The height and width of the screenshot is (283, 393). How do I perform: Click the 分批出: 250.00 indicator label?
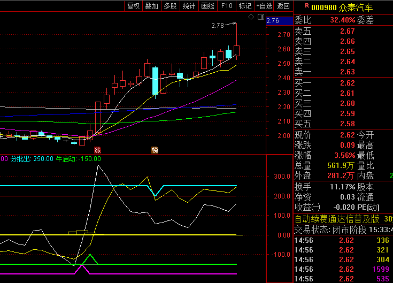[32, 159]
